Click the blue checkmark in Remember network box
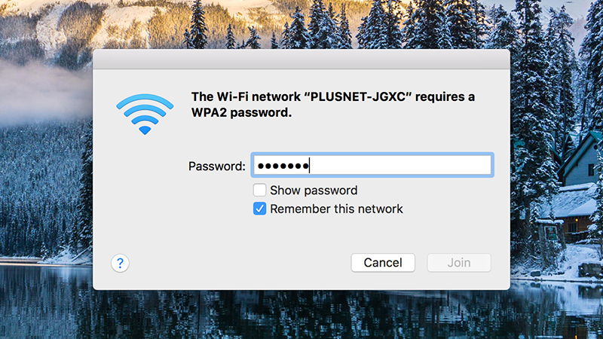 click(259, 209)
